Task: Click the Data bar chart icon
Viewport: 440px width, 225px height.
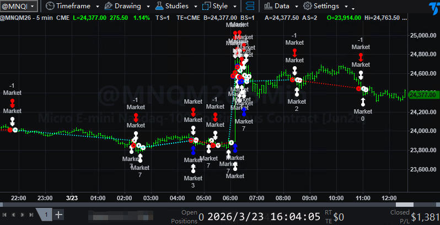Action: [x=268, y=7]
